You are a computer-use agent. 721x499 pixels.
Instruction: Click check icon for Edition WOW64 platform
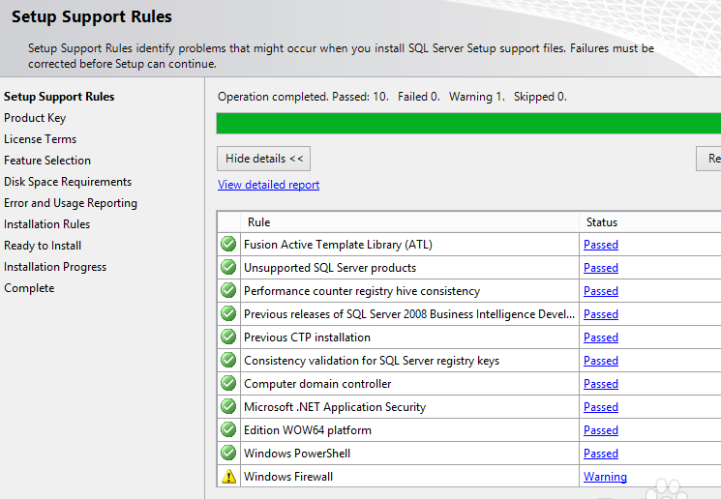[x=228, y=430]
